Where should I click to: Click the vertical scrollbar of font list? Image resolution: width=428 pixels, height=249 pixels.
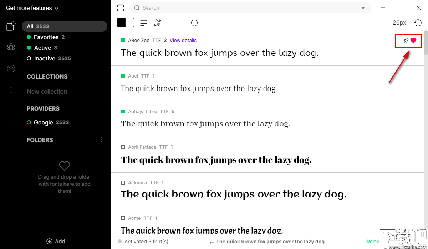[426, 43]
